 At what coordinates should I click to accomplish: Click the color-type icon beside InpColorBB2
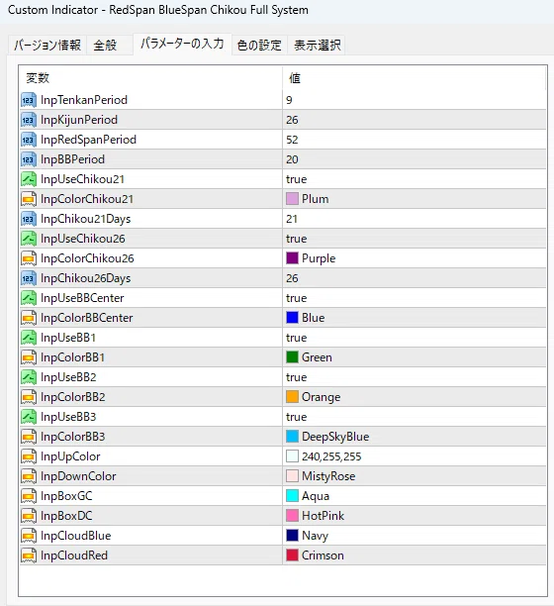[29, 397]
